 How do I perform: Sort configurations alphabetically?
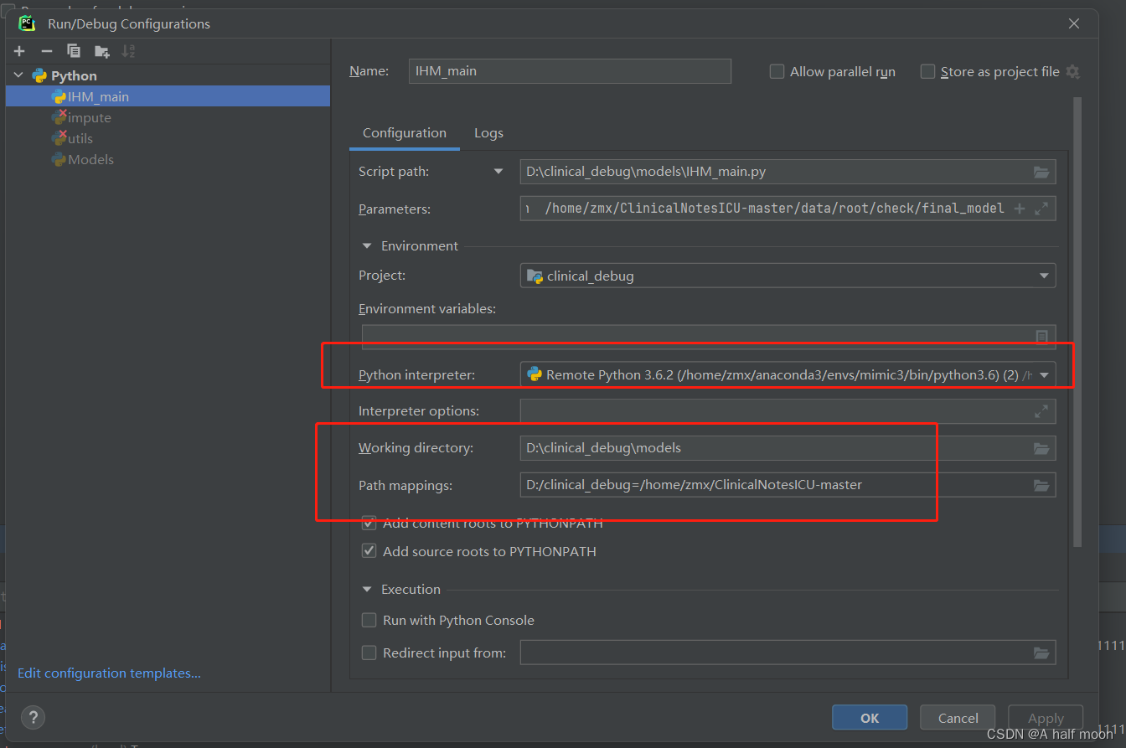tap(128, 51)
